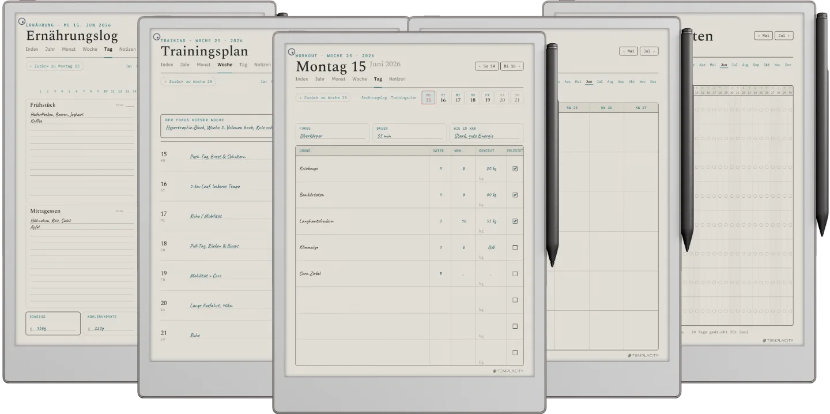
Task: Check the Core-Zirkel erledigt checkbox
Action: coord(515,274)
